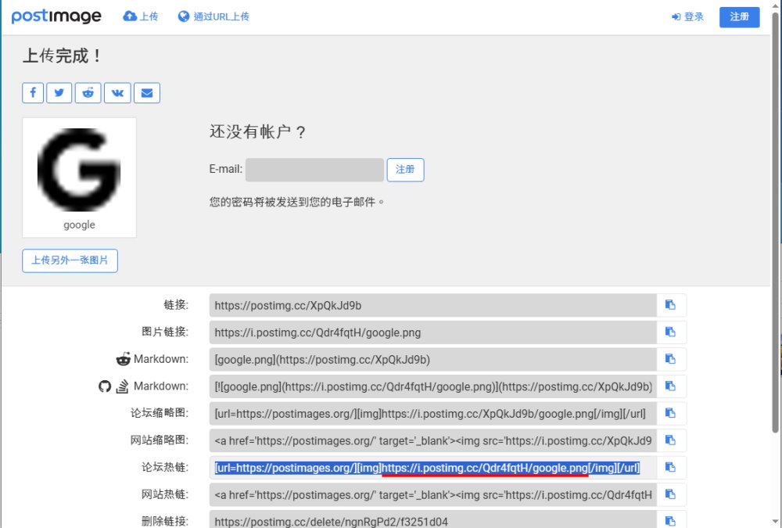
Task: Select the 网站热链 code field
Action: [433, 494]
